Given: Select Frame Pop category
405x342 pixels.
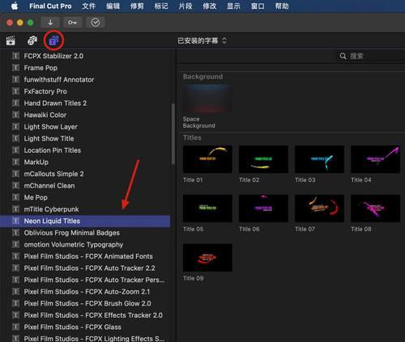Looking at the screenshot, I should tap(85, 68).
